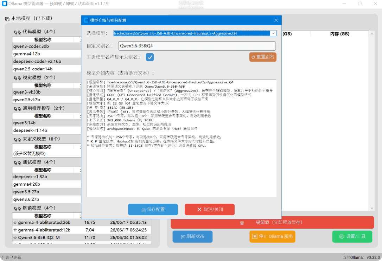Click the local models panel icon
382x261 pixels.
click(x=7, y=19)
